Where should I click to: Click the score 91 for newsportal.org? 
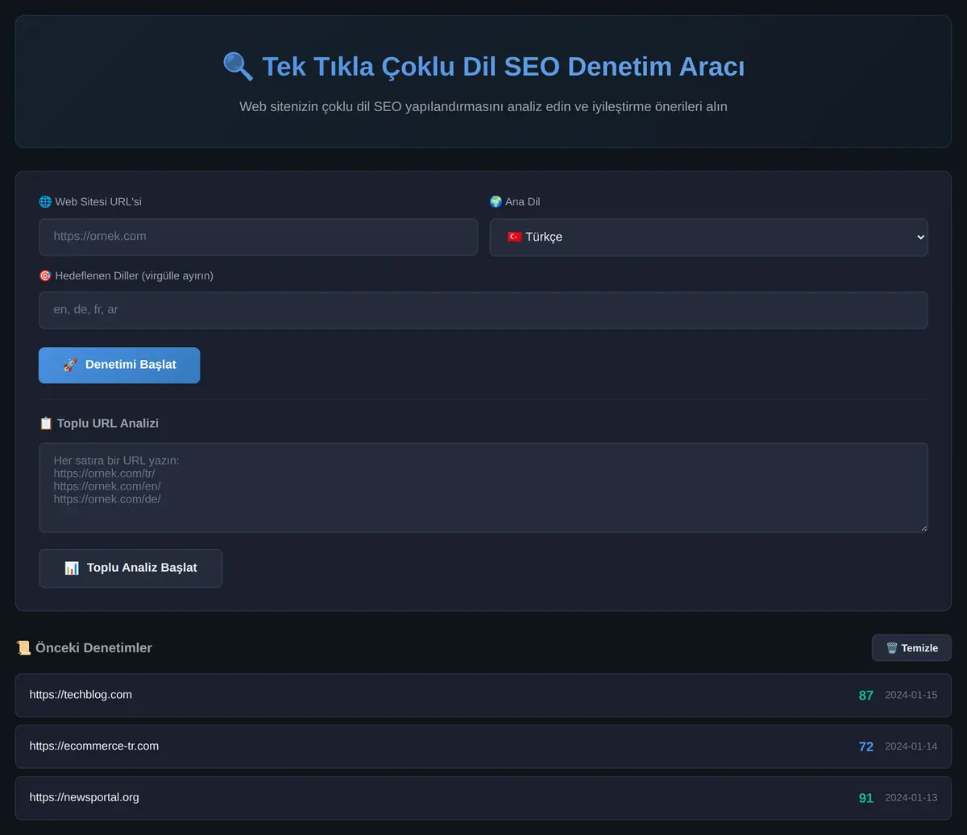click(866, 799)
